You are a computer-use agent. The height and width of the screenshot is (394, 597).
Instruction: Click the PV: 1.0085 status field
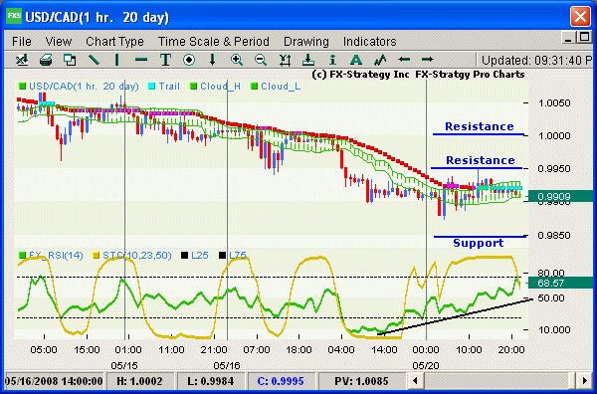(361, 381)
